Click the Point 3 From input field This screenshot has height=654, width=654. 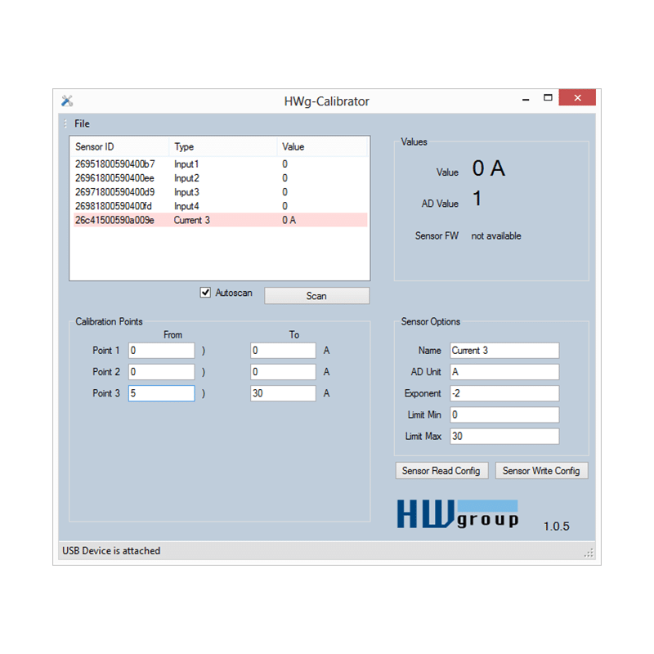pyautogui.click(x=161, y=393)
